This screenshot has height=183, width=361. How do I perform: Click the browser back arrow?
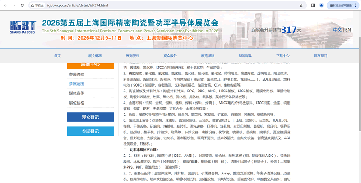coord(6,5)
